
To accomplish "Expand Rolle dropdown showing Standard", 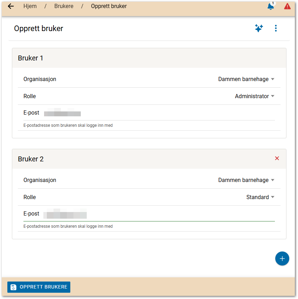I will coord(260,197).
